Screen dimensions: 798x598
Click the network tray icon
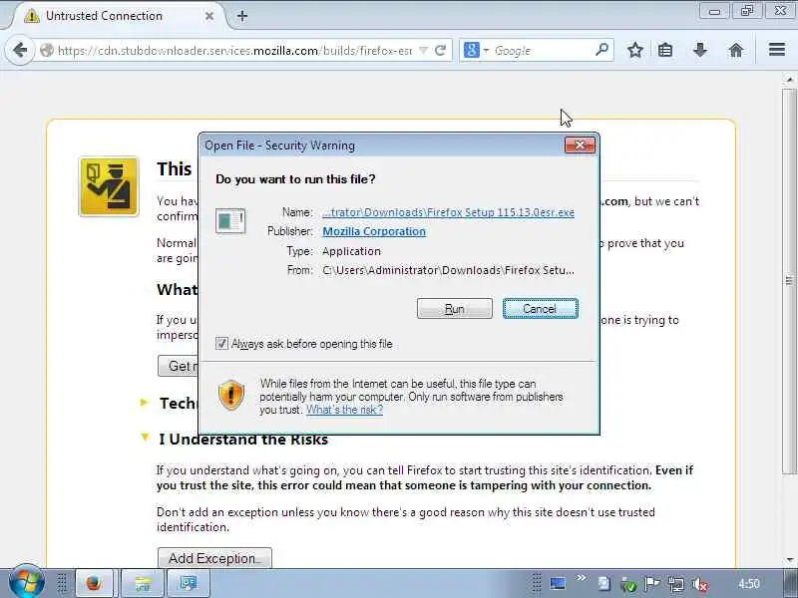click(x=676, y=585)
